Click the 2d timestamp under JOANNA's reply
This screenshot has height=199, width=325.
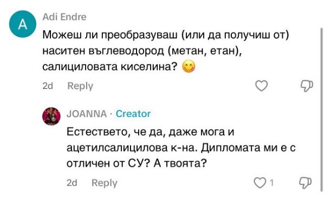pos(72,183)
